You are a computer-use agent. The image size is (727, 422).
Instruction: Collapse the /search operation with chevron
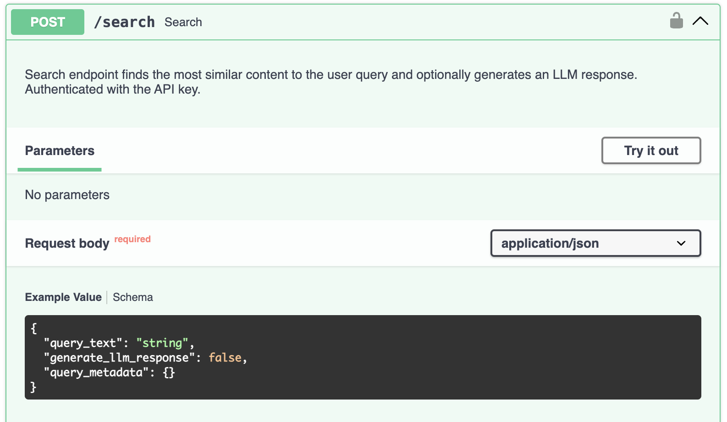(700, 21)
